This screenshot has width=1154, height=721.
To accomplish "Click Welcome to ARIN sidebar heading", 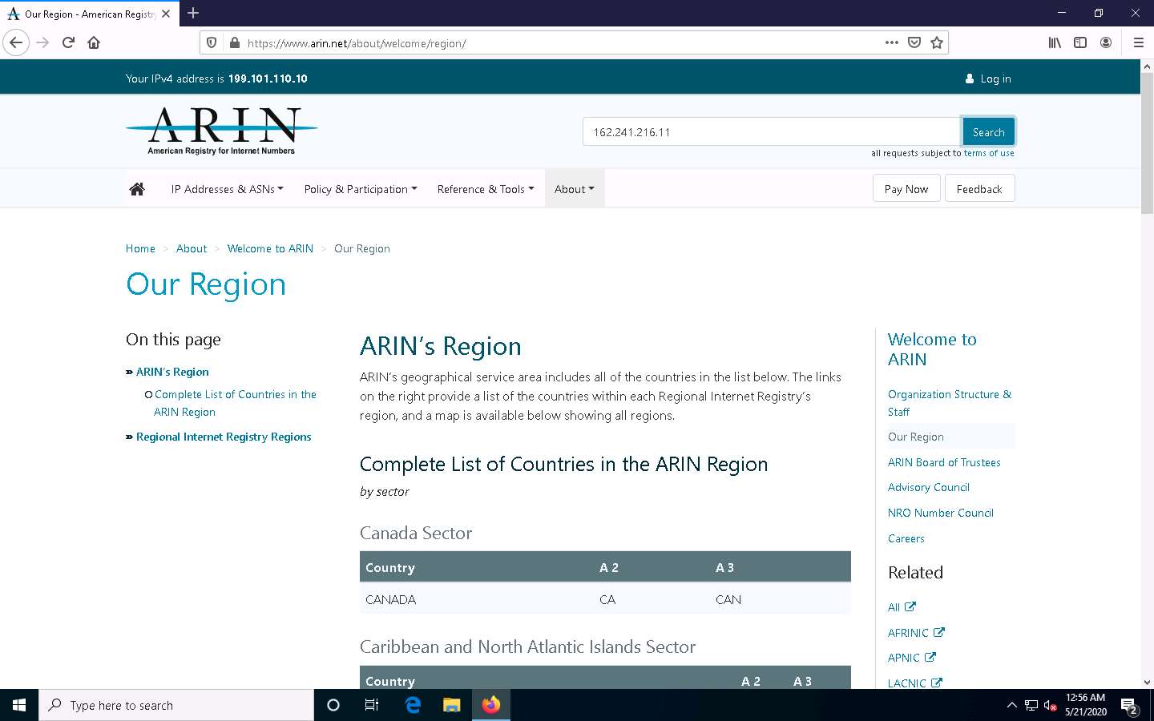I will [932, 349].
